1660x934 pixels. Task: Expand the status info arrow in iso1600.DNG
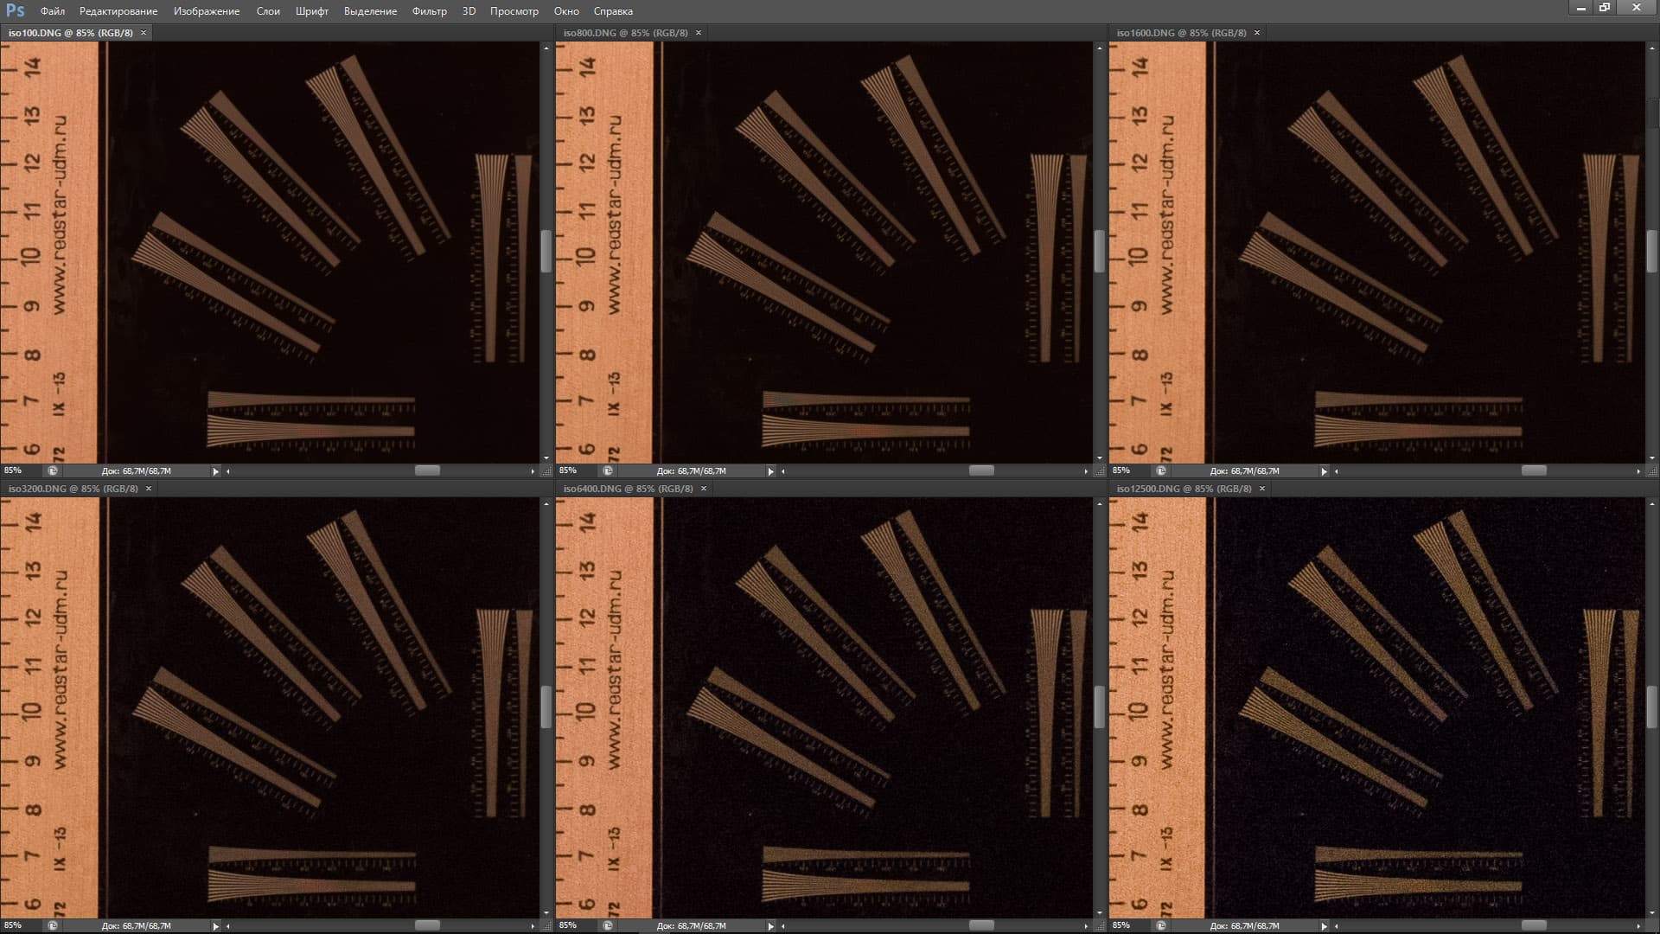tap(1324, 471)
